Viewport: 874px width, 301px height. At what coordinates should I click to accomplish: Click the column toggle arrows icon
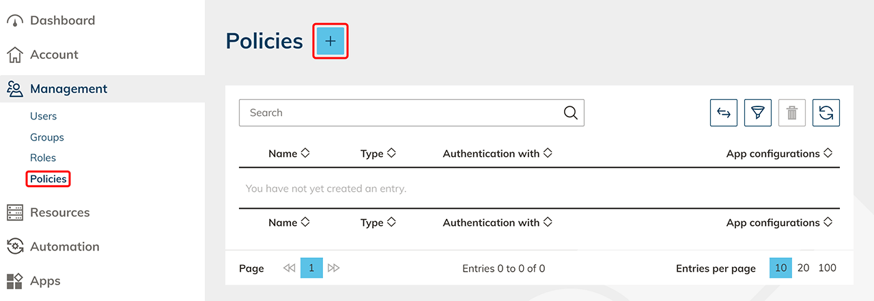pos(724,113)
